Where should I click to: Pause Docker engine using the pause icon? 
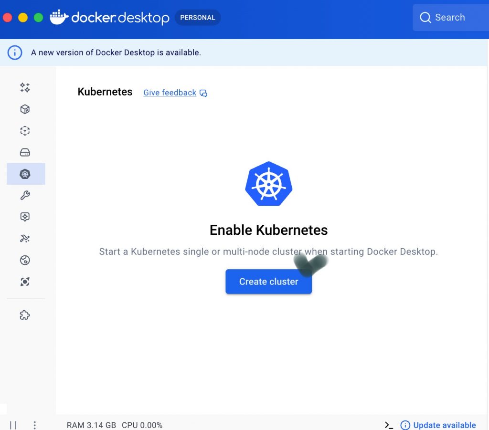tap(13, 425)
